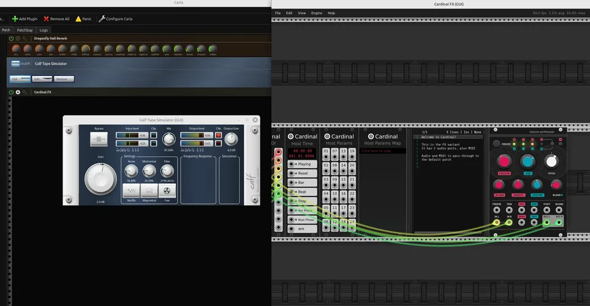Image resolution: width=590 pixels, height=306 pixels.
Task: Click the large Gain knob in Calf GUI
Action: tap(100, 179)
